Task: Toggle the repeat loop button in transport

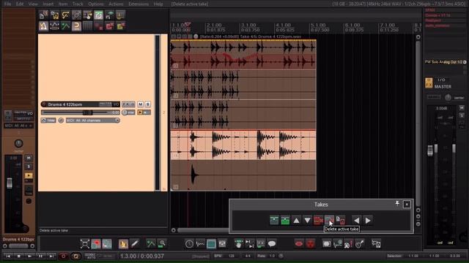Action: coord(75,256)
